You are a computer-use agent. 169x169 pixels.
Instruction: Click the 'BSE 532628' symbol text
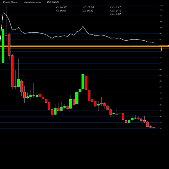(53, 2)
